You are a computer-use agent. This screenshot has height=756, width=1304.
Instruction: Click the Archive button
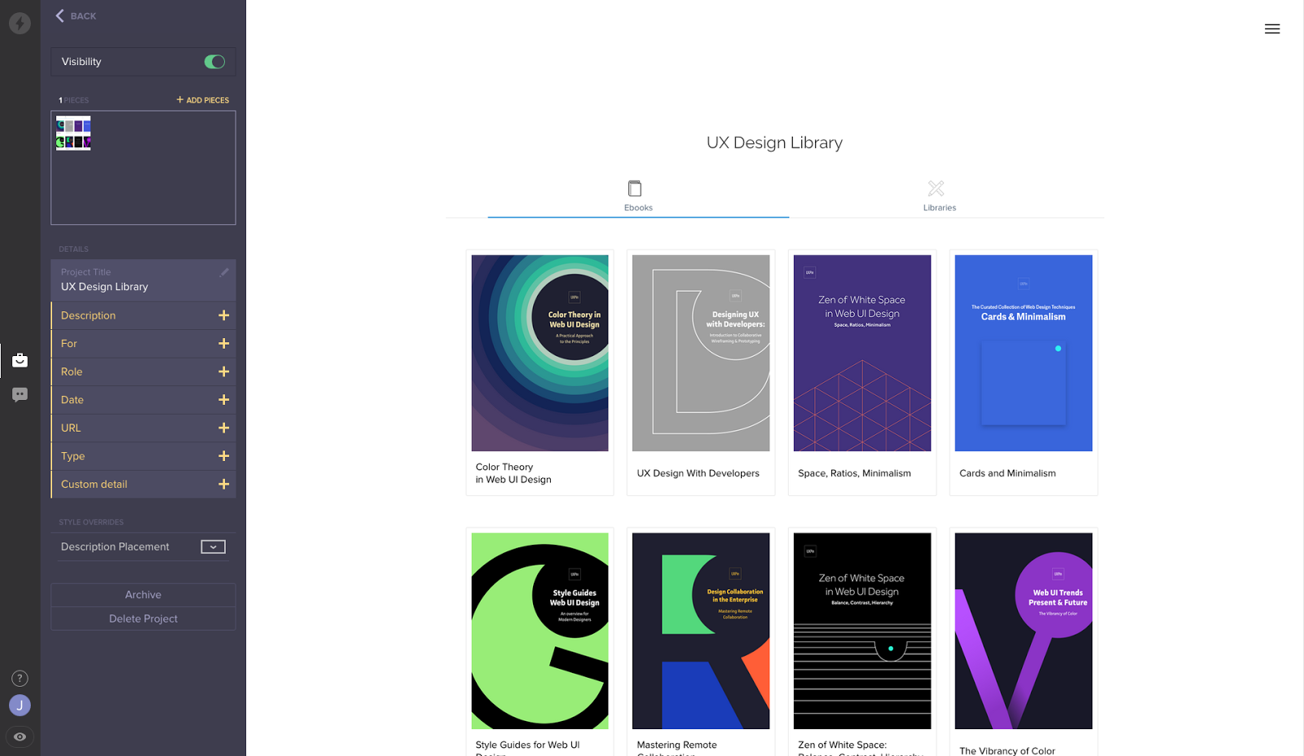[143, 594]
